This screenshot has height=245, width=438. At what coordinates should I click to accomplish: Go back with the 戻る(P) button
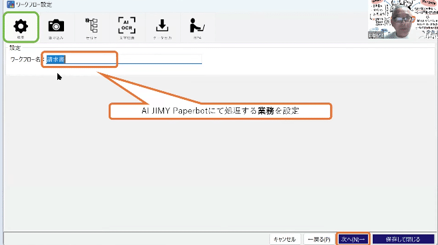(319, 239)
